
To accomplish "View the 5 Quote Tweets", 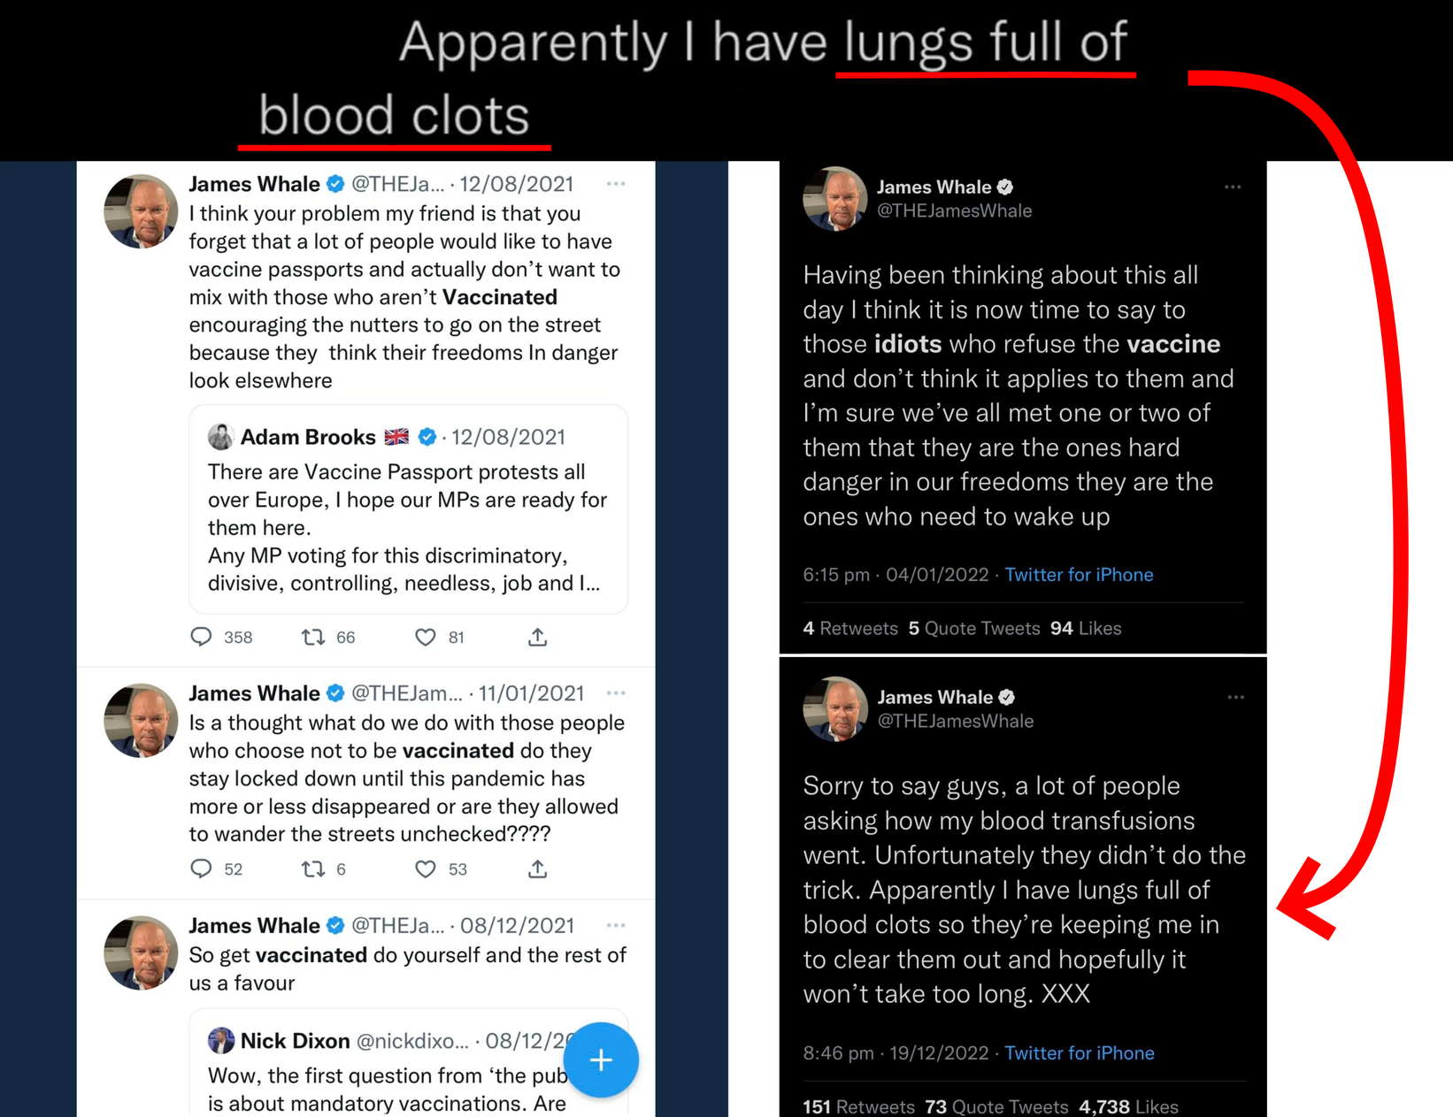I will (x=974, y=628).
